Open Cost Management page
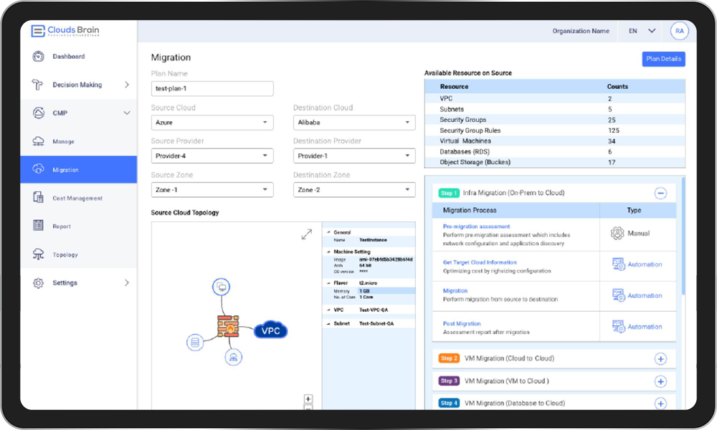This screenshot has height=430, width=717. pos(78,199)
